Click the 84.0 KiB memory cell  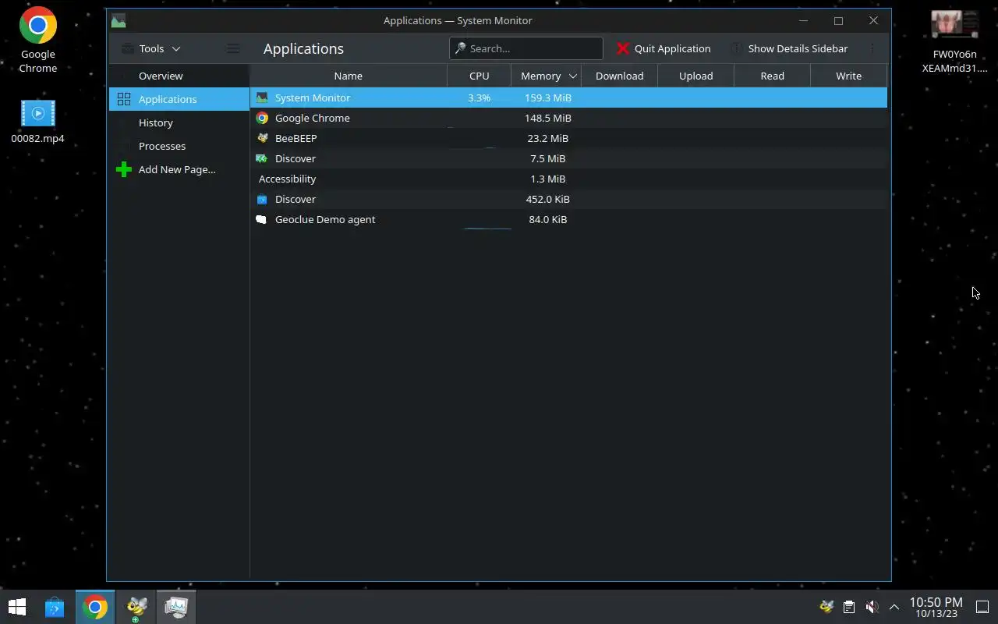[x=547, y=219]
